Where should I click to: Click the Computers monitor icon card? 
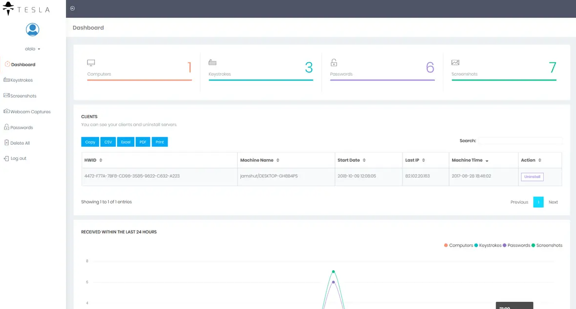[x=91, y=63]
